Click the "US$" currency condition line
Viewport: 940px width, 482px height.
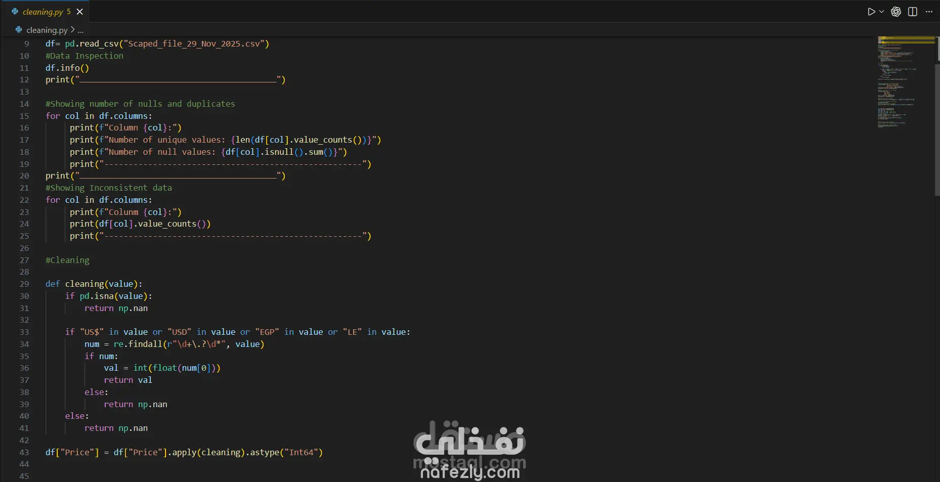click(x=238, y=332)
